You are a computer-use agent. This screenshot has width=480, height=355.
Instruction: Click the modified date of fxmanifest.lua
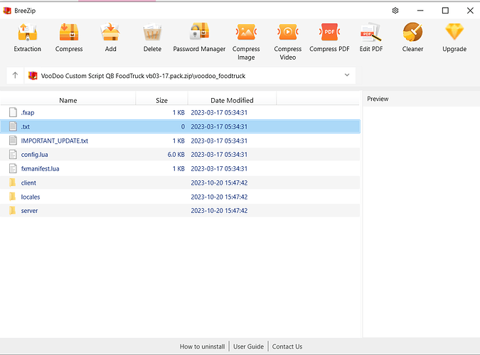219,168
